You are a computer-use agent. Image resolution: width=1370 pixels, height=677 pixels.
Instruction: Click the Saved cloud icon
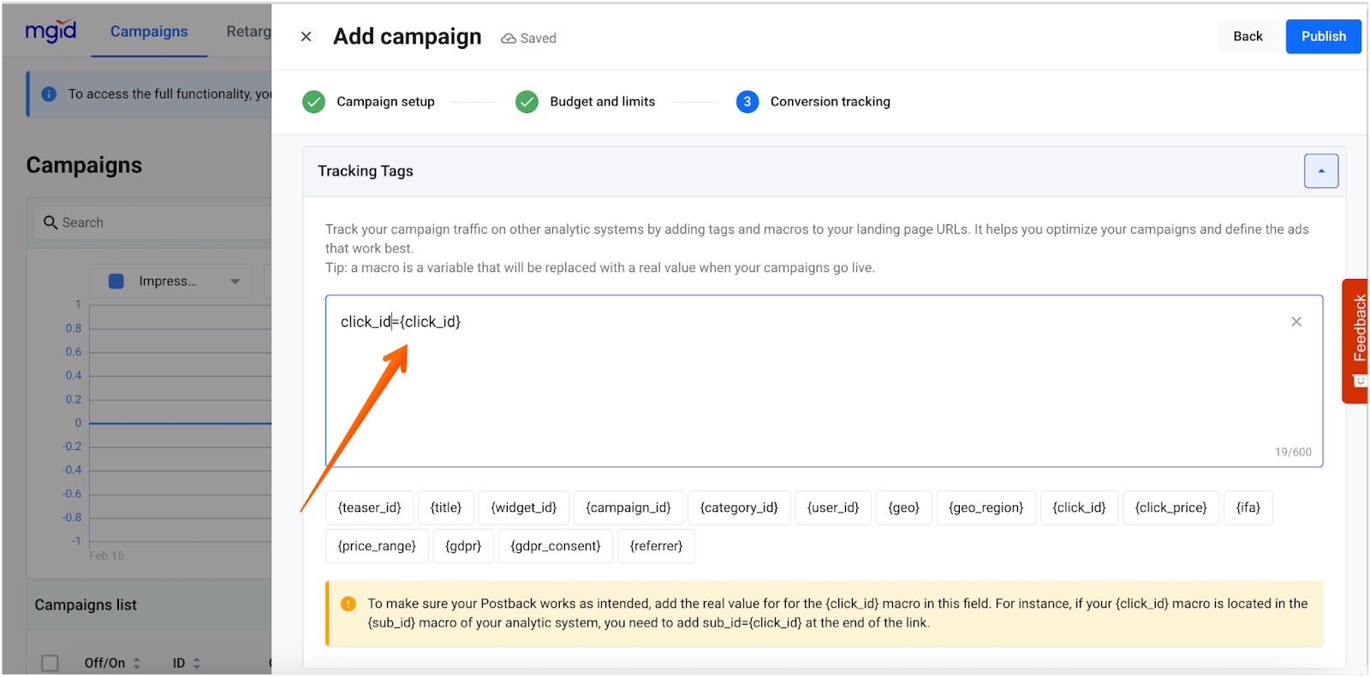pos(509,39)
